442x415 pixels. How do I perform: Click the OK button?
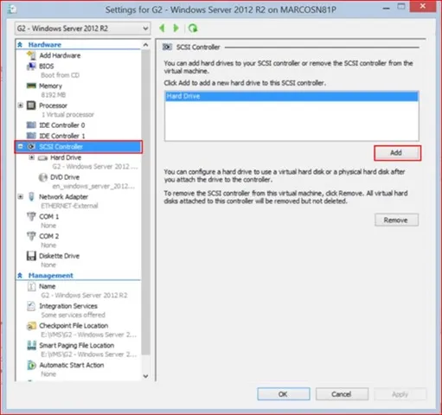(x=284, y=394)
